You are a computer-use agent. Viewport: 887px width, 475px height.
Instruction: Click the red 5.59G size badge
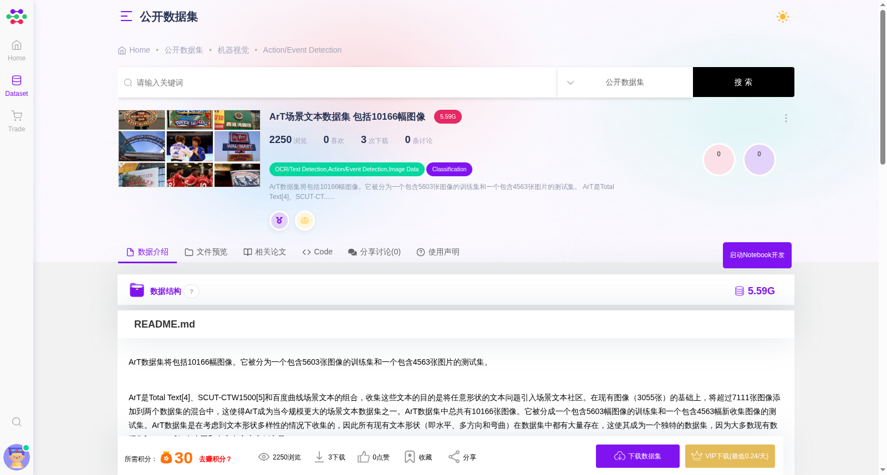[x=448, y=116]
